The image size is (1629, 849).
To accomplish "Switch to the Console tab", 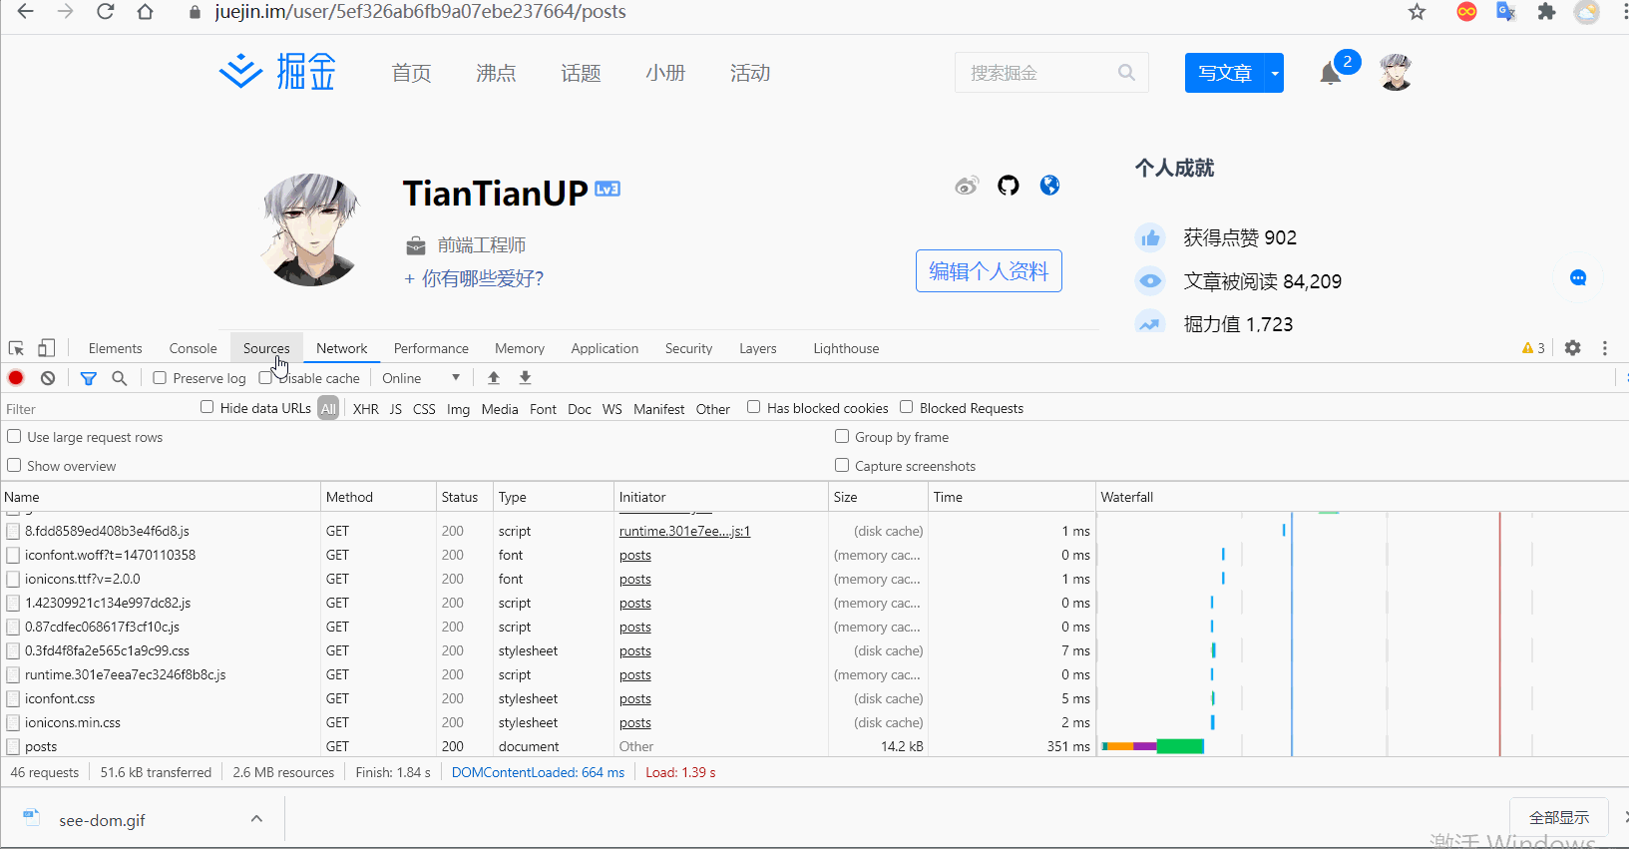I will [x=193, y=348].
